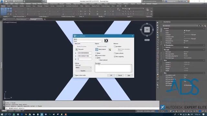Viewport: 207px width, 116px height.
Task: Open the Block unit dropdown
Action: pos(91,67)
